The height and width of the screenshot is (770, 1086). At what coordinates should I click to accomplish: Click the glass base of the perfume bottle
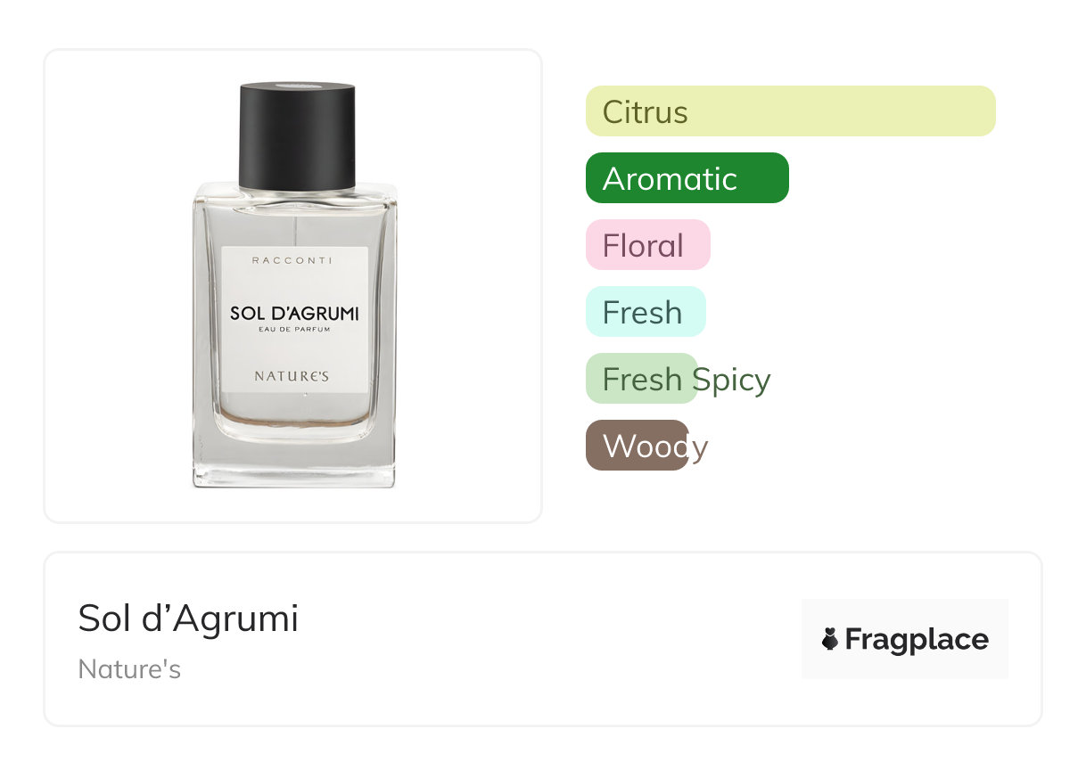pyautogui.click(x=293, y=464)
